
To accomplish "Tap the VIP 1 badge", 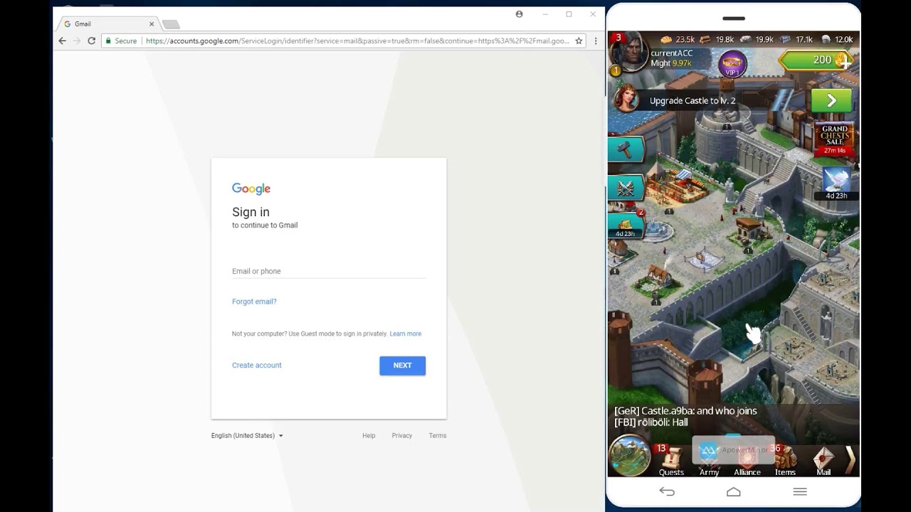I will coord(732,64).
